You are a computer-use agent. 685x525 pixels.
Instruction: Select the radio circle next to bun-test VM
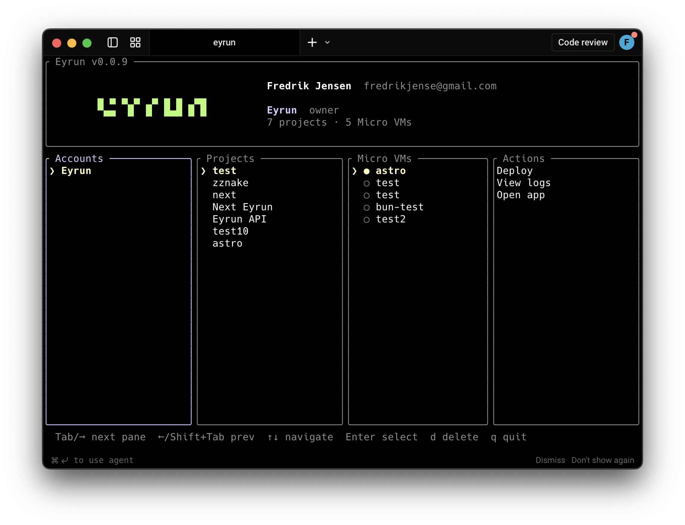pyautogui.click(x=366, y=207)
